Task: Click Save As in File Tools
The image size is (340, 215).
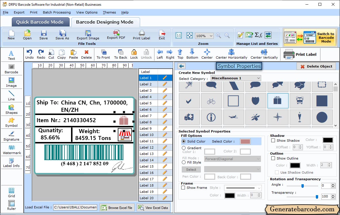Action: 62,35
